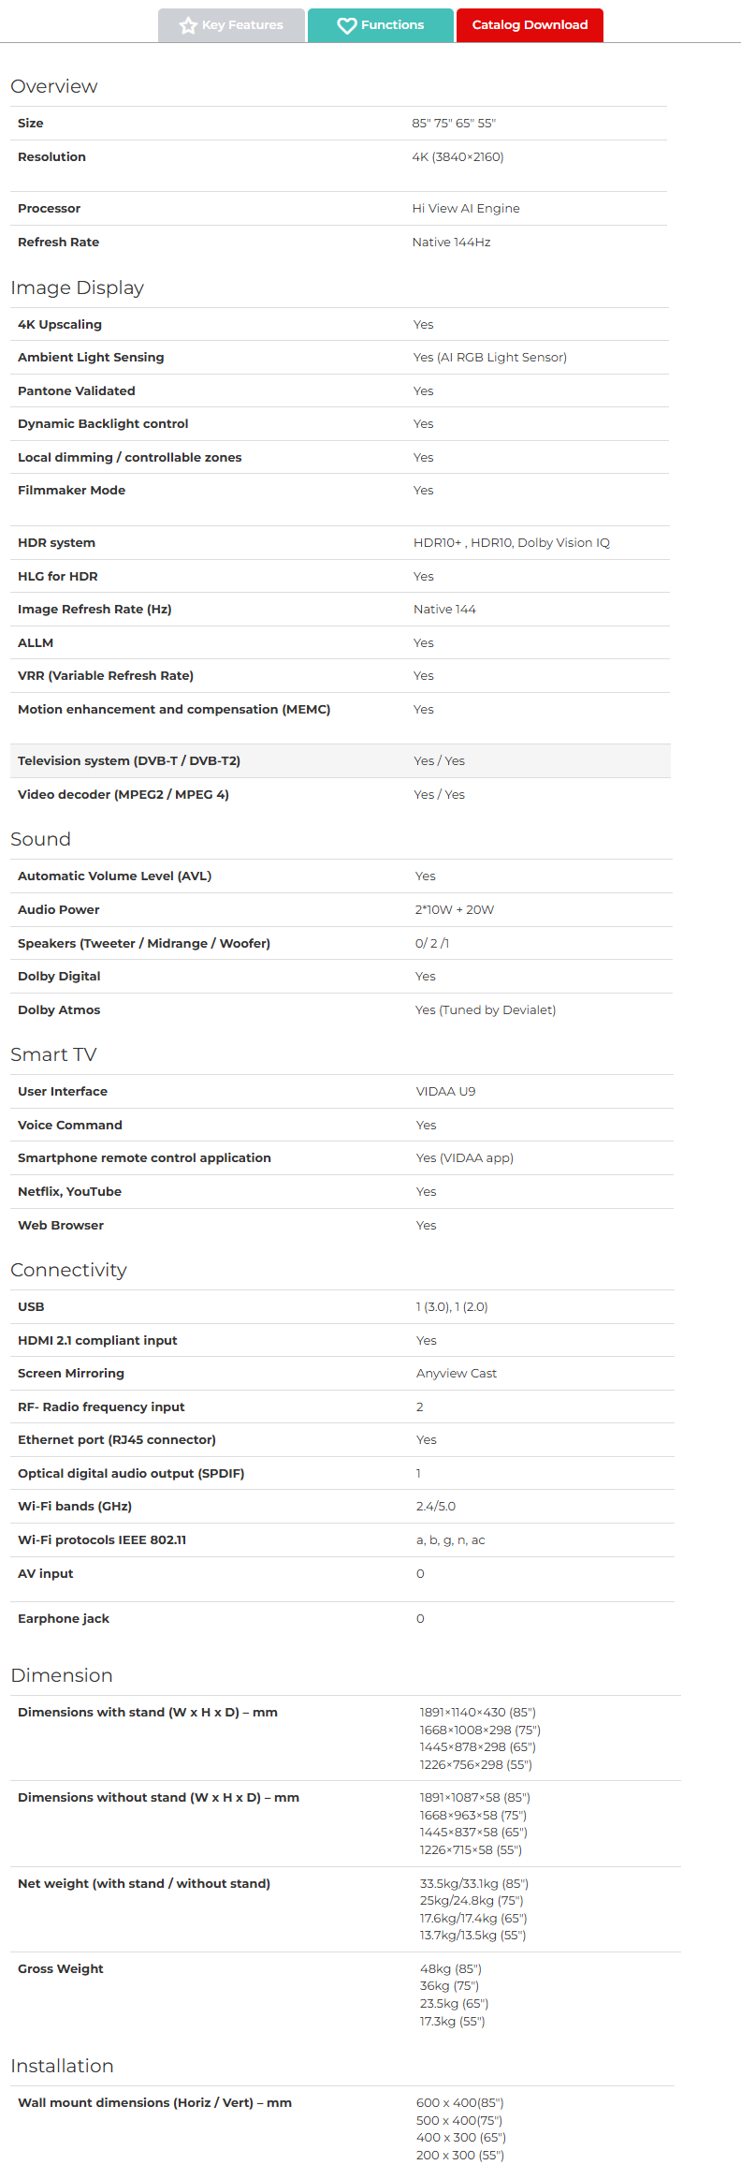
Task: Select the Connectivity section heading
Action: pos(68,1270)
